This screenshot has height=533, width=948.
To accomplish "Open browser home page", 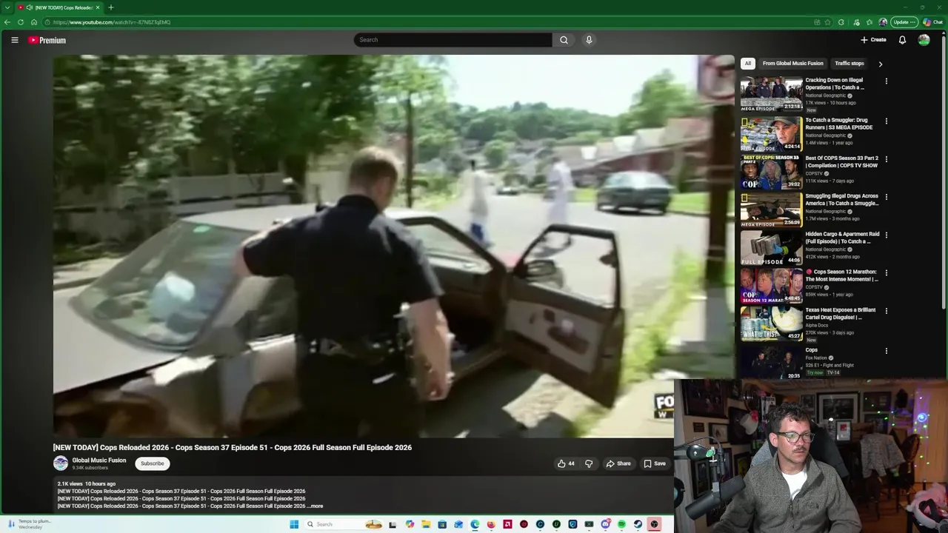I will coord(33,22).
